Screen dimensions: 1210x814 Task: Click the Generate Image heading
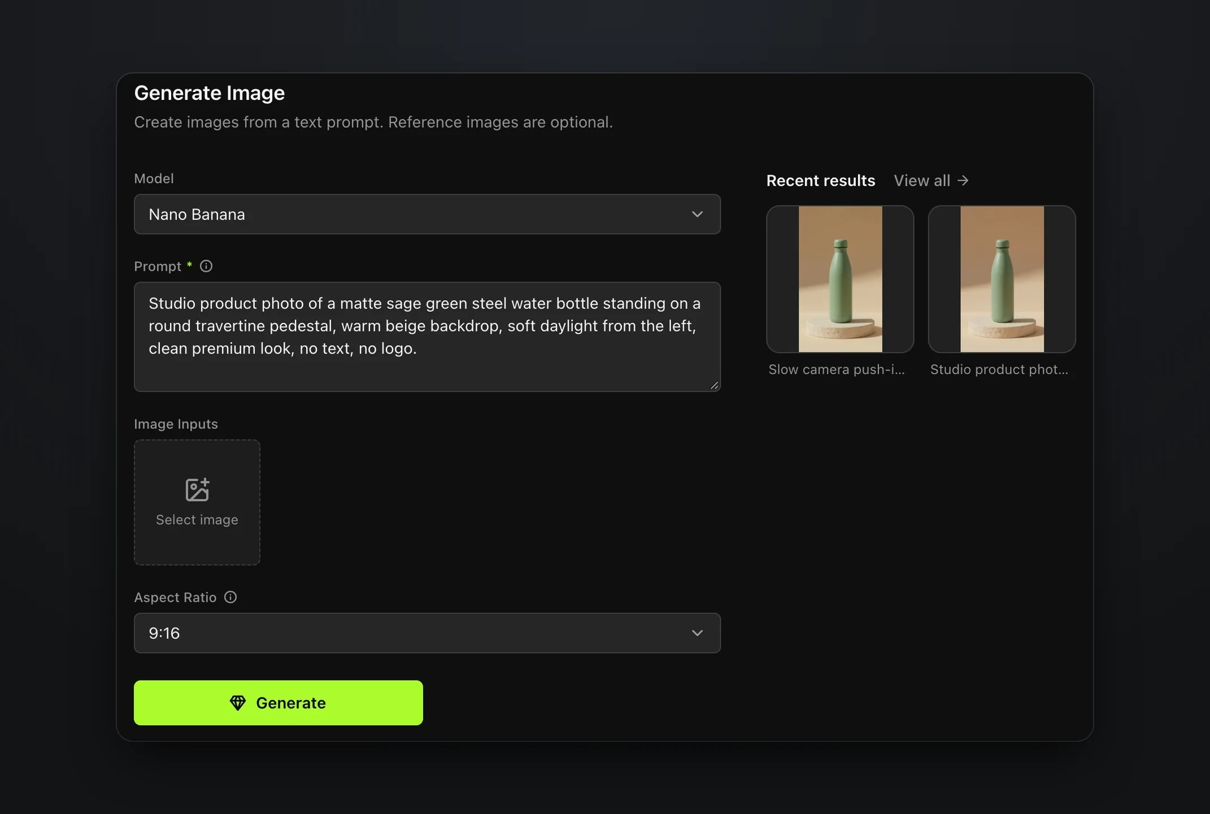coord(210,93)
